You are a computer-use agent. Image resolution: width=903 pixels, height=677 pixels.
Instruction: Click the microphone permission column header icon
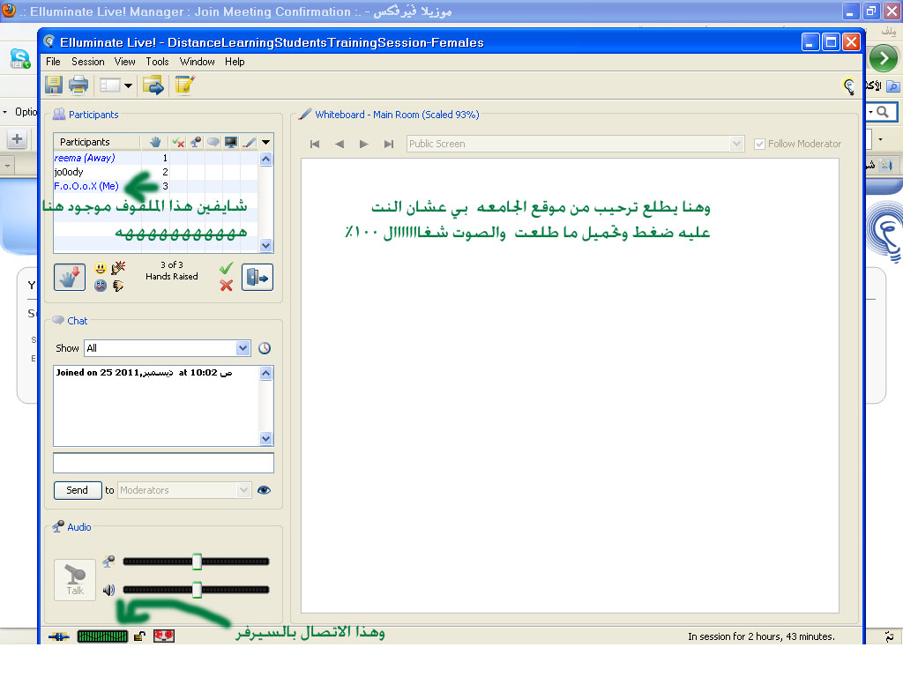[196, 142]
